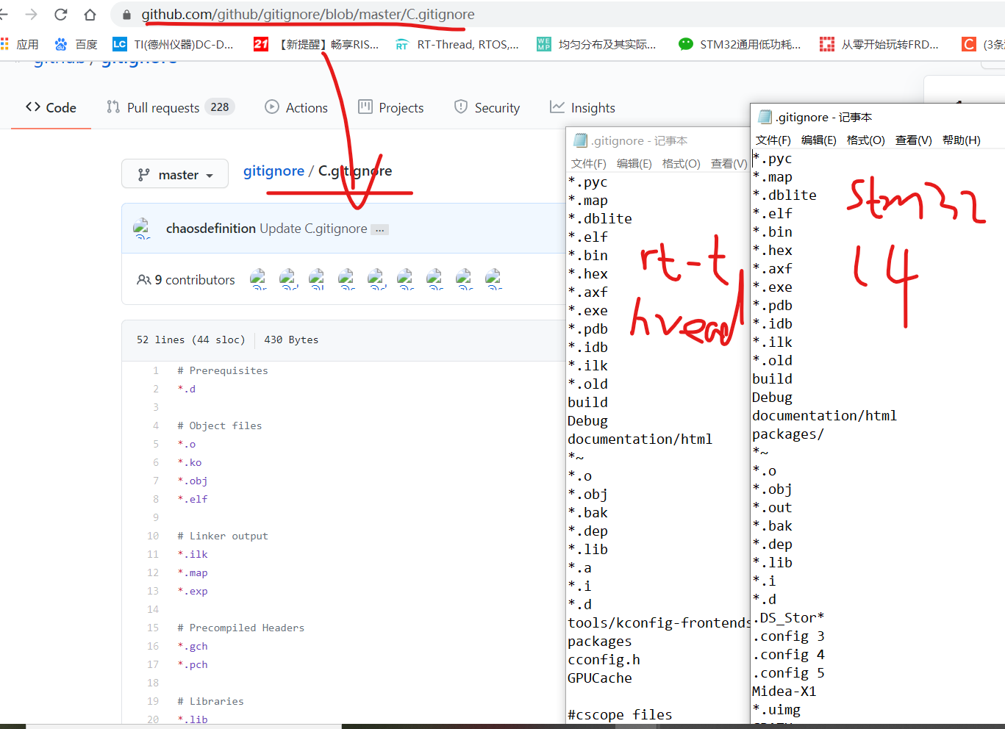Click the Code angle-brackets icon
Viewport: 1005px width, 729px height.
pyautogui.click(x=32, y=107)
